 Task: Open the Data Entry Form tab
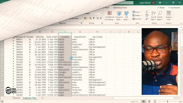pos(120,8)
